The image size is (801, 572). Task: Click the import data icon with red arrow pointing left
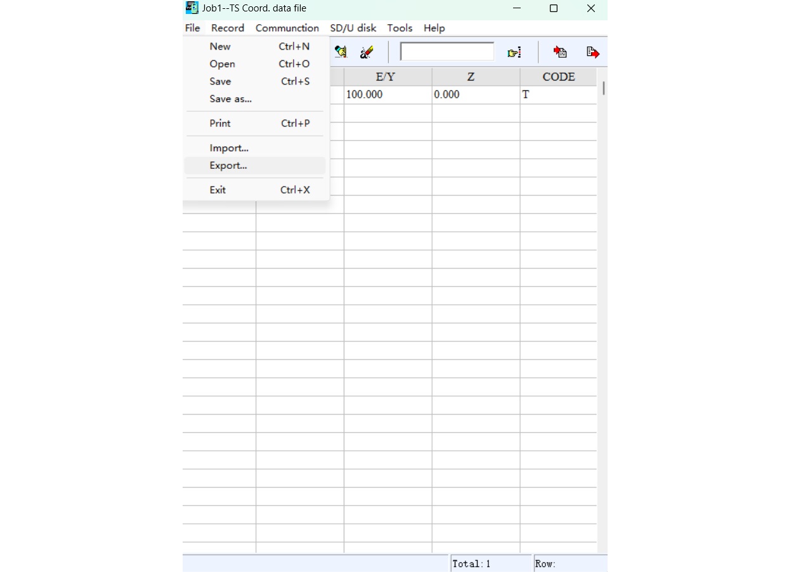click(x=559, y=52)
